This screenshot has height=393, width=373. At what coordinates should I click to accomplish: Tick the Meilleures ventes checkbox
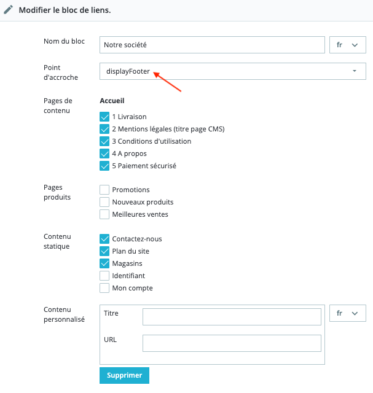point(104,214)
